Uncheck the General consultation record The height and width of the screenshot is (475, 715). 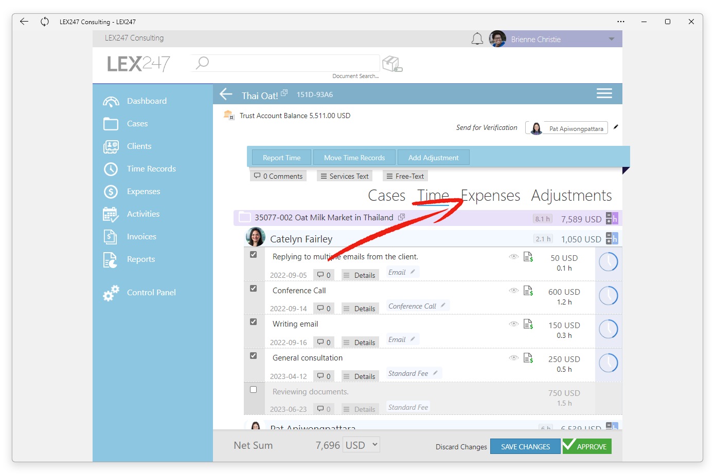click(253, 356)
